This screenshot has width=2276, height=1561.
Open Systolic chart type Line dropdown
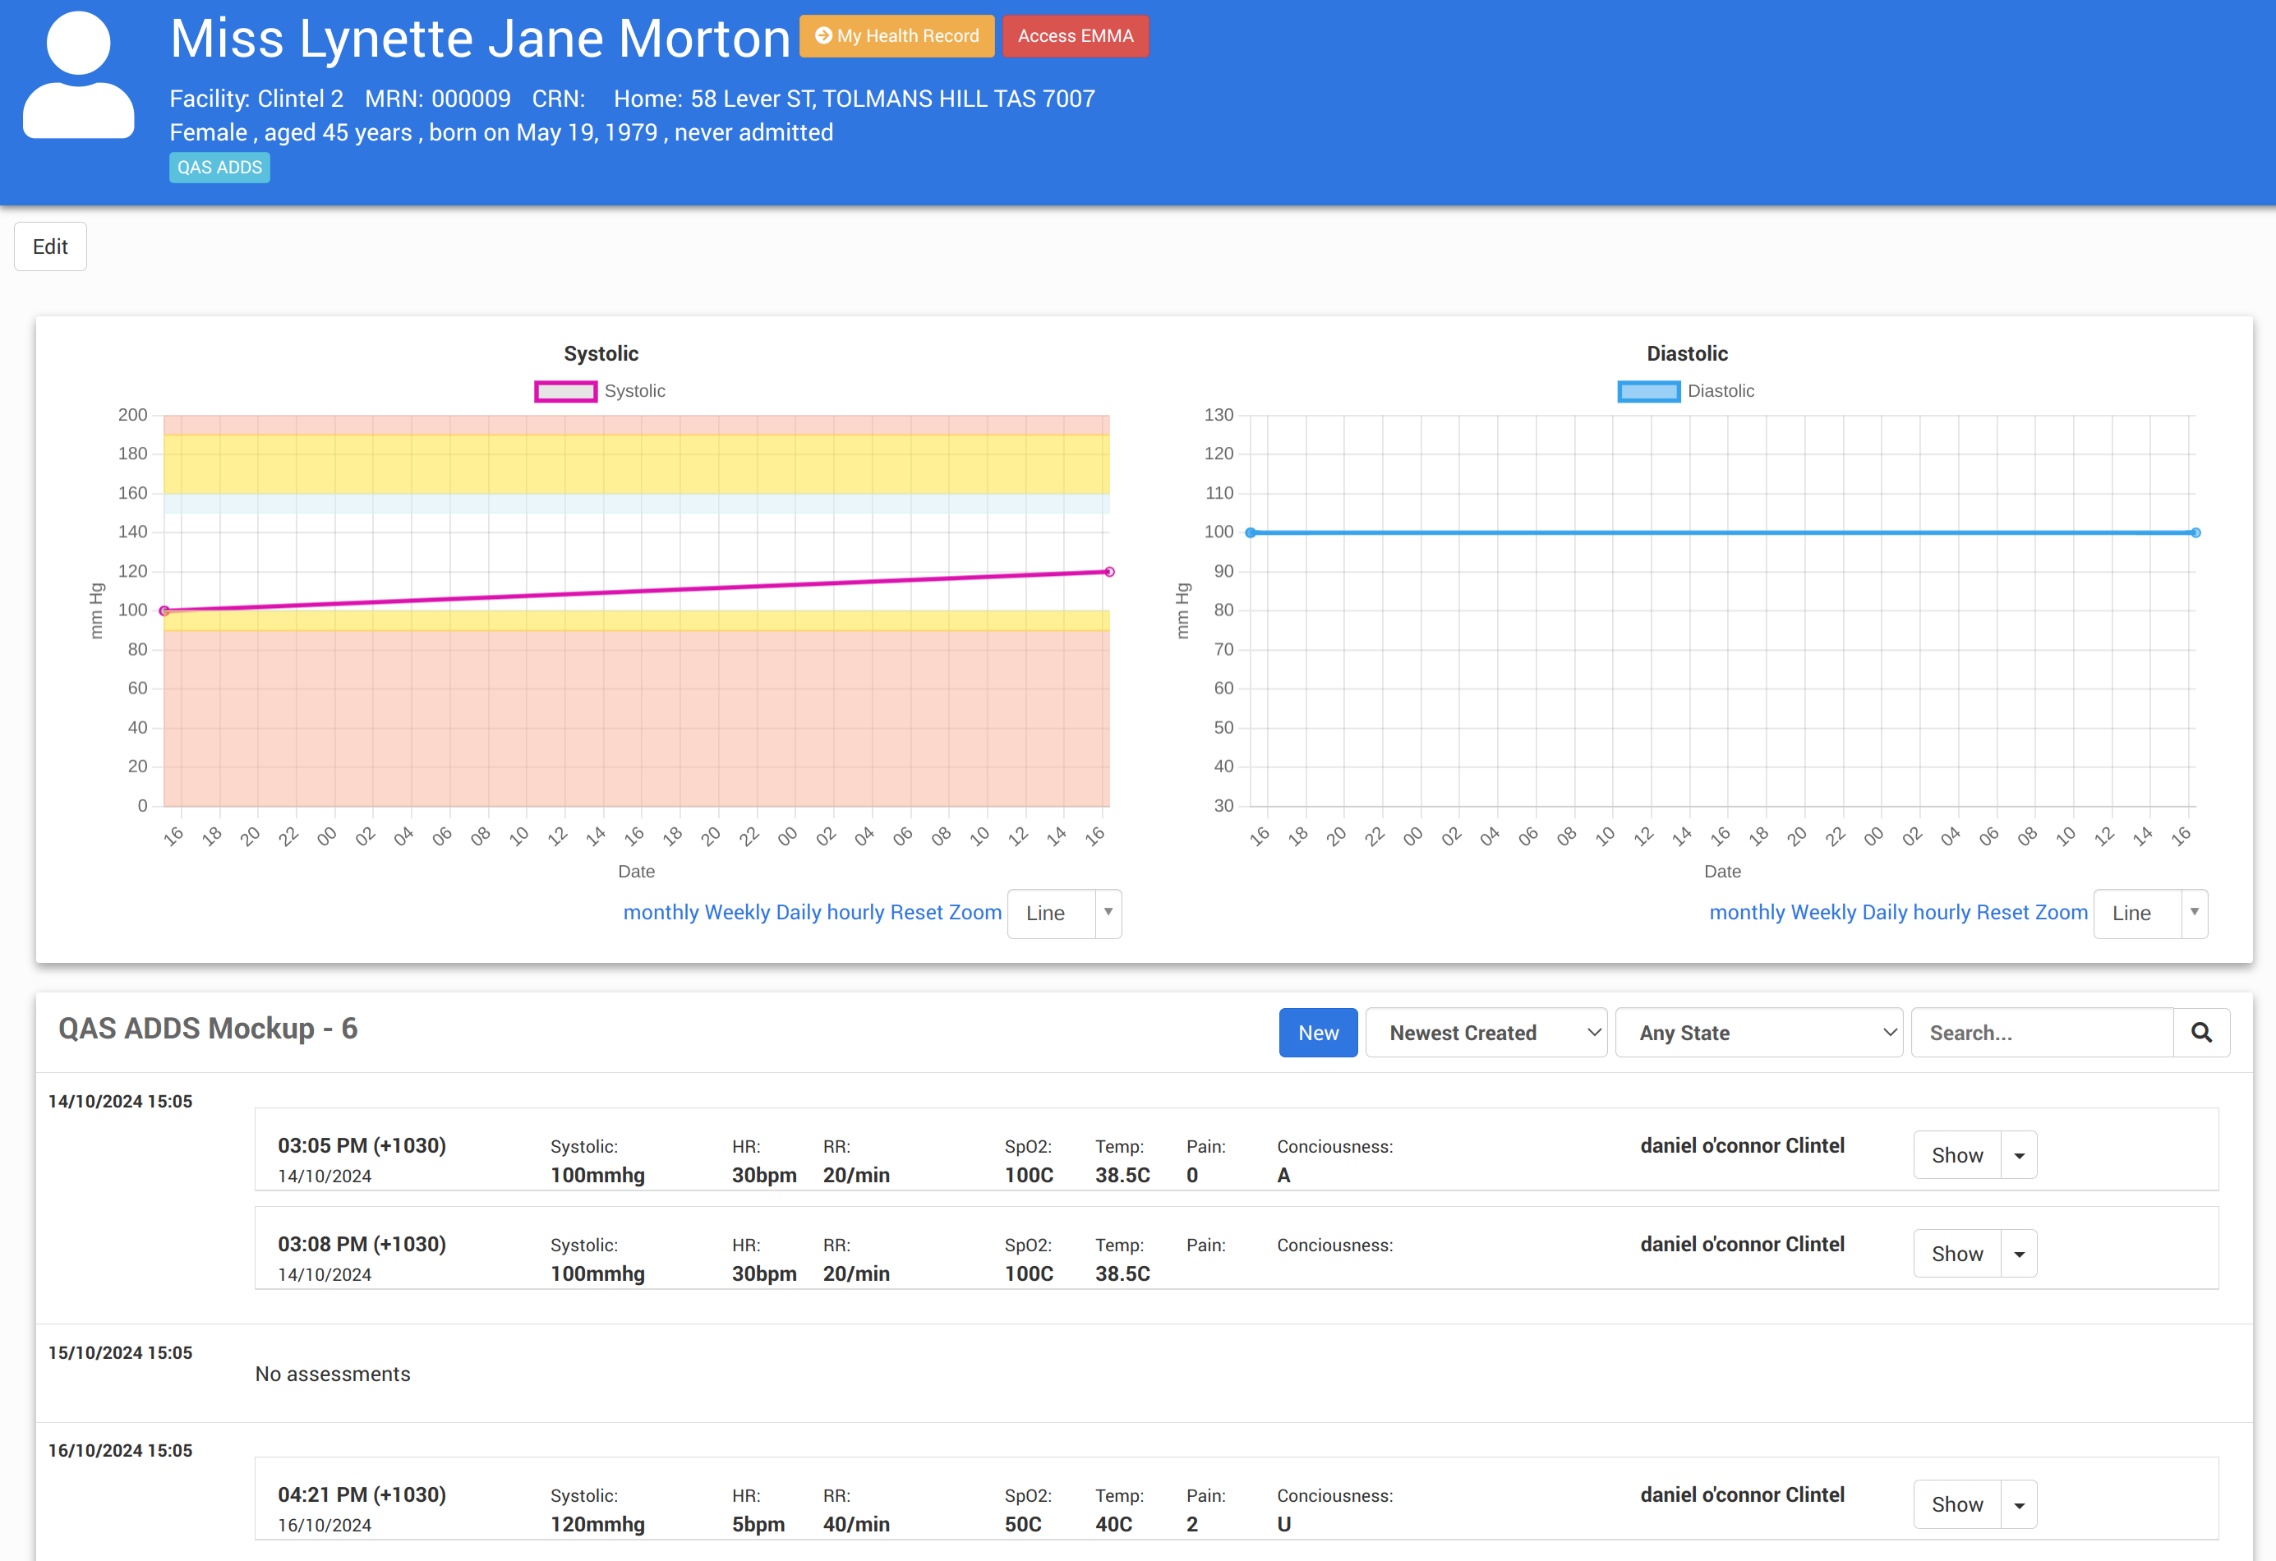click(x=1063, y=913)
